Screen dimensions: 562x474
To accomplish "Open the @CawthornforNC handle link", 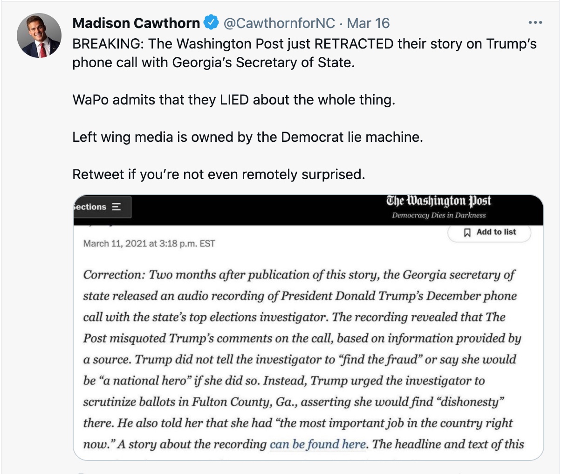I will coord(279,23).
